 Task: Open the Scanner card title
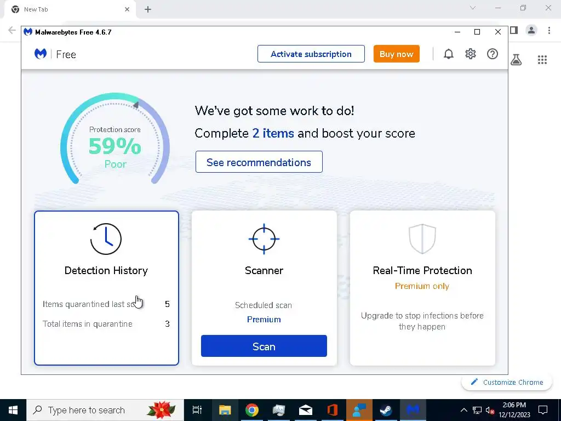pyautogui.click(x=264, y=270)
